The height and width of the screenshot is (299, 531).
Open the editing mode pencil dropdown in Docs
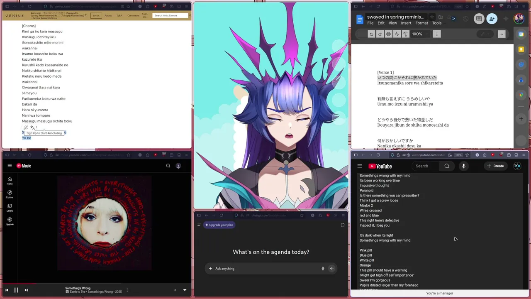click(x=485, y=34)
